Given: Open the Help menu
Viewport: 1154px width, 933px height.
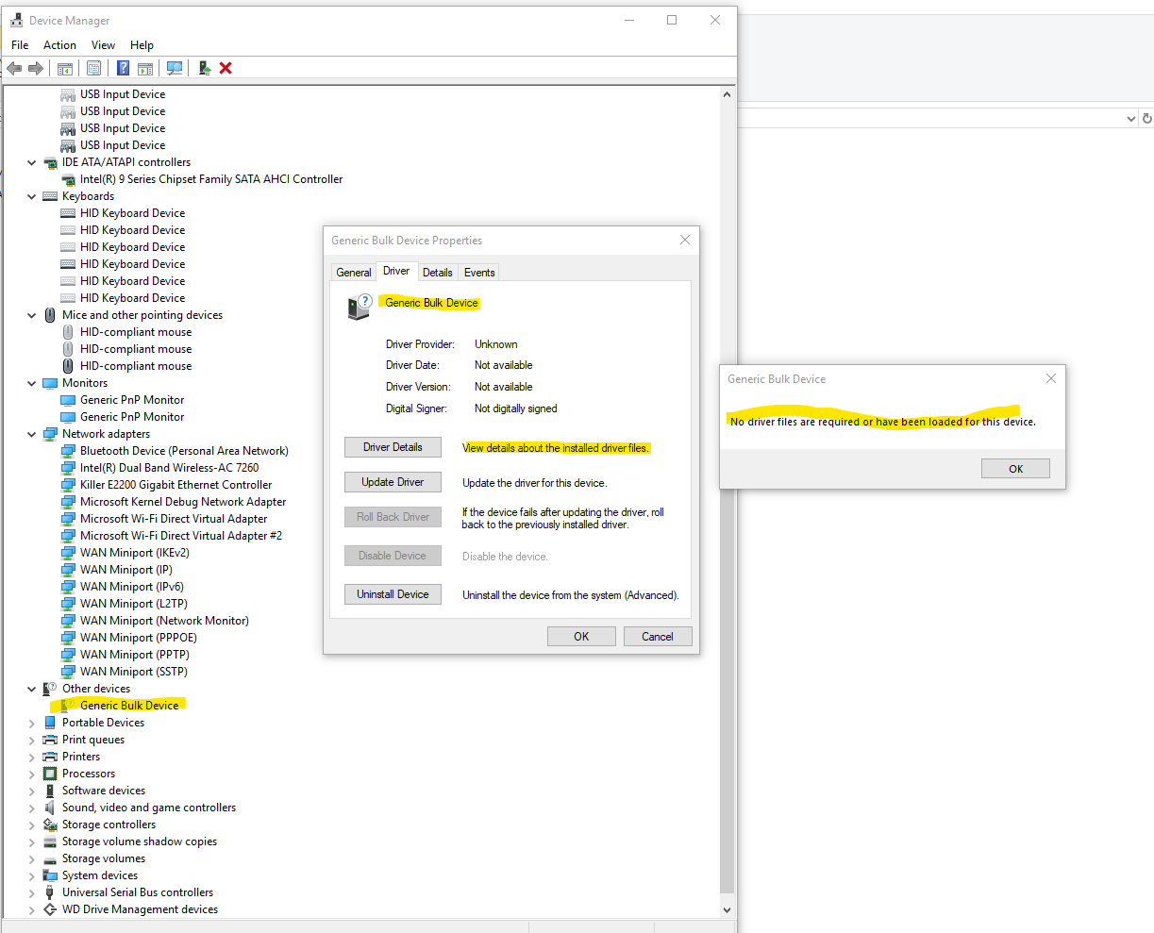Looking at the screenshot, I should [x=142, y=44].
